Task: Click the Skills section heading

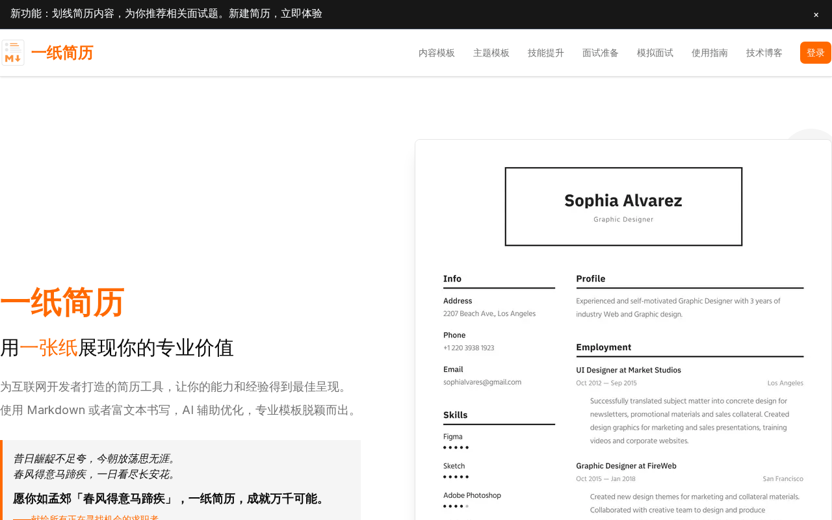Action: click(x=456, y=415)
